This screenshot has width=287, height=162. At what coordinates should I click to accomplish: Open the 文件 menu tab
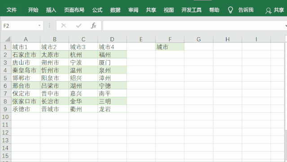(12, 10)
